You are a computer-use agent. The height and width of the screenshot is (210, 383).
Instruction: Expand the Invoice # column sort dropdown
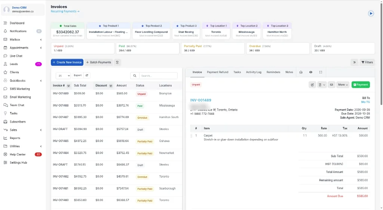[x=68, y=86]
